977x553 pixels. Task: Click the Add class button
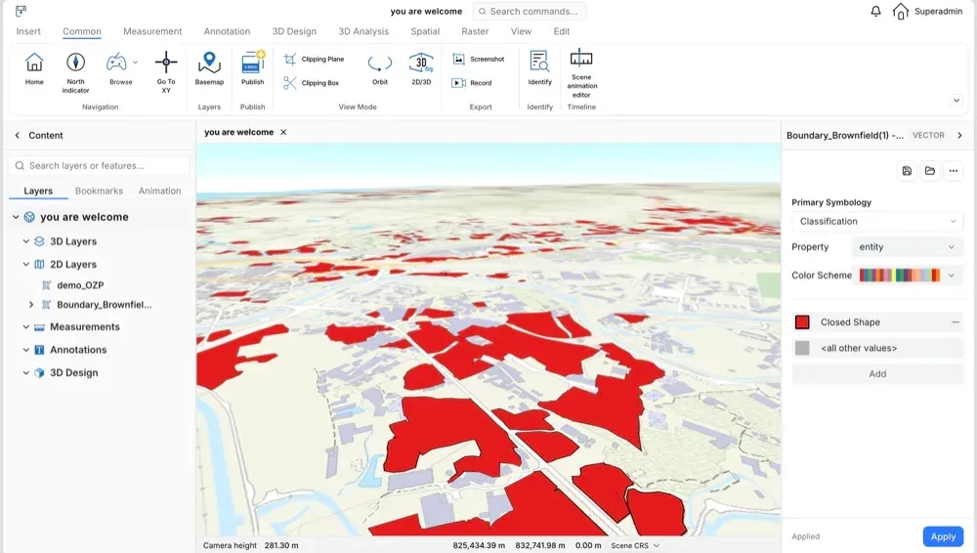pyautogui.click(x=877, y=374)
